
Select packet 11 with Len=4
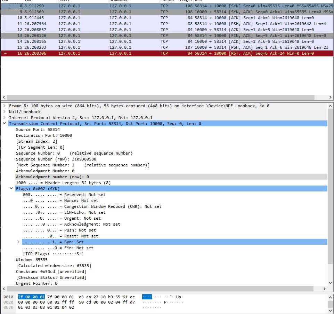click(167, 24)
